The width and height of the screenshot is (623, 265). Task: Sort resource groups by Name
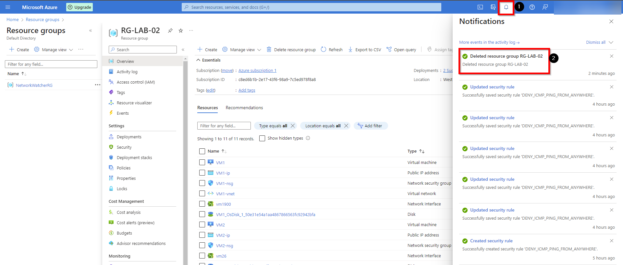coord(17,74)
